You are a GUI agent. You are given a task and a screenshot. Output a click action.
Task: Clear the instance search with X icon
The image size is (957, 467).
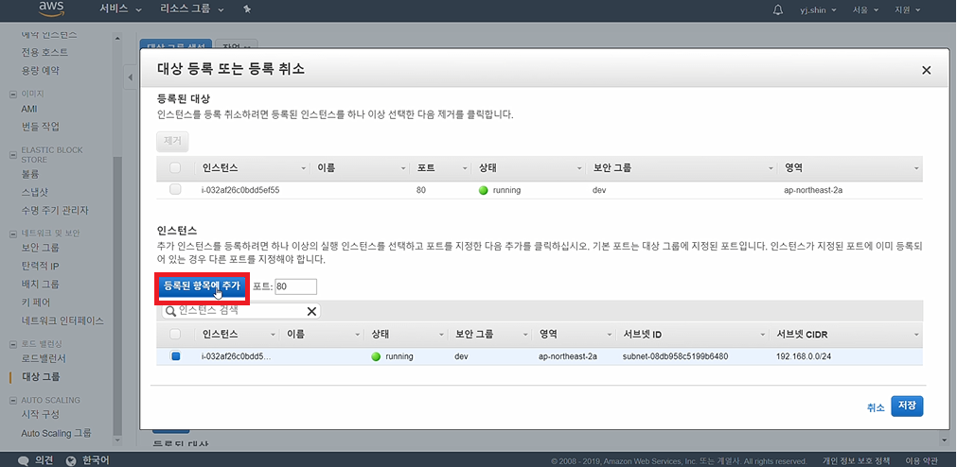click(311, 311)
